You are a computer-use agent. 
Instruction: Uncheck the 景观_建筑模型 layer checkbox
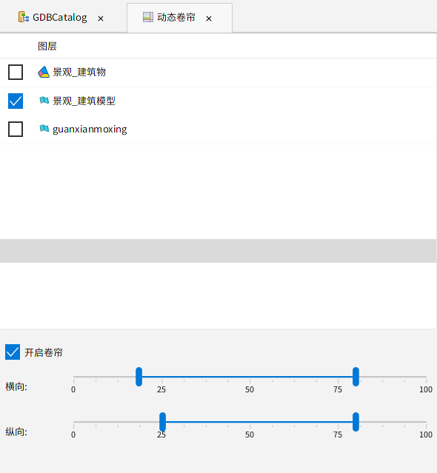click(x=16, y=101)
